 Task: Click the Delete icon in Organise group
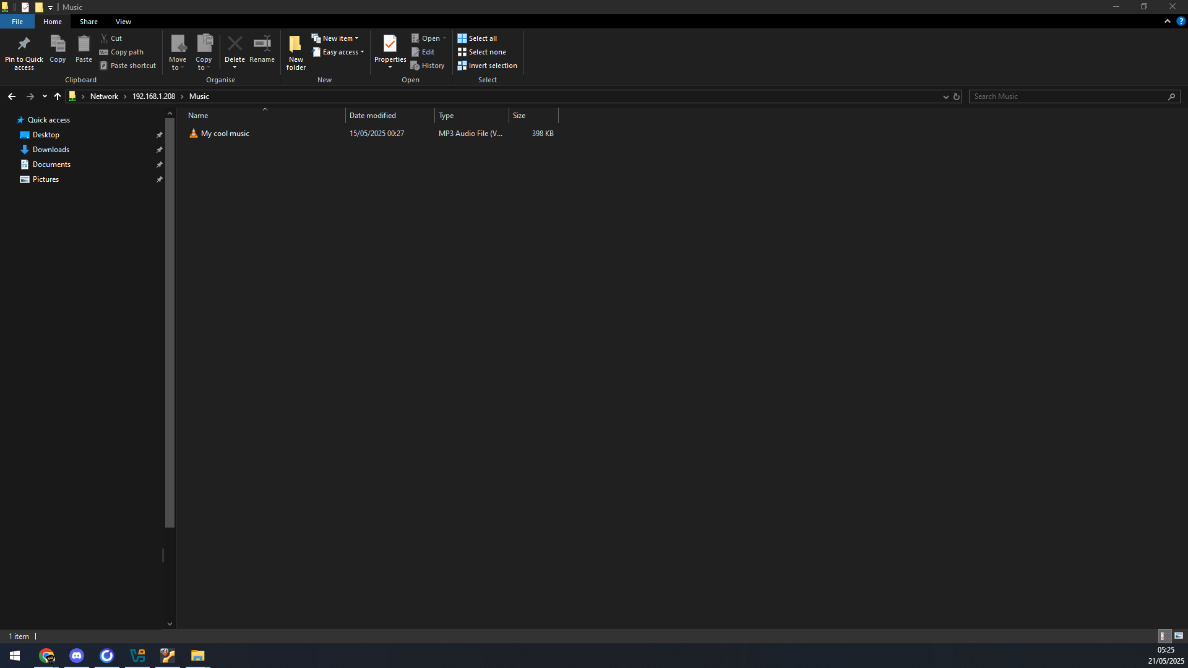235,43
